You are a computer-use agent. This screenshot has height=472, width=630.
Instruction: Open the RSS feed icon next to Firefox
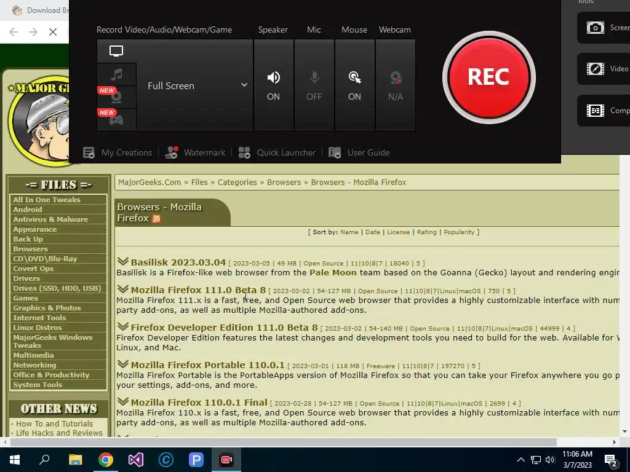click(157, 219)
